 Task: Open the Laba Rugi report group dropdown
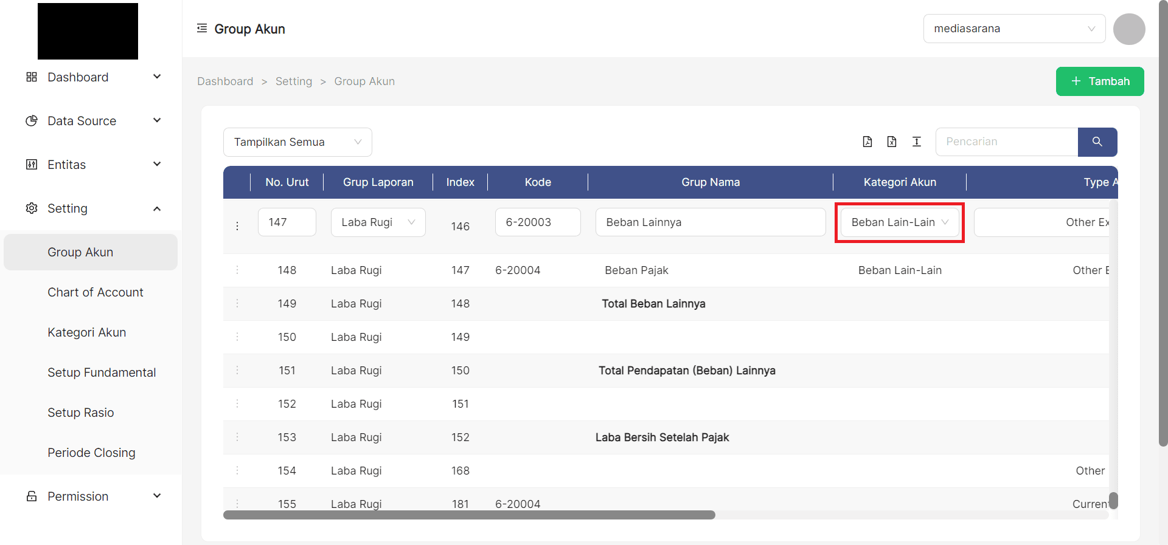[x=378, y=222]
